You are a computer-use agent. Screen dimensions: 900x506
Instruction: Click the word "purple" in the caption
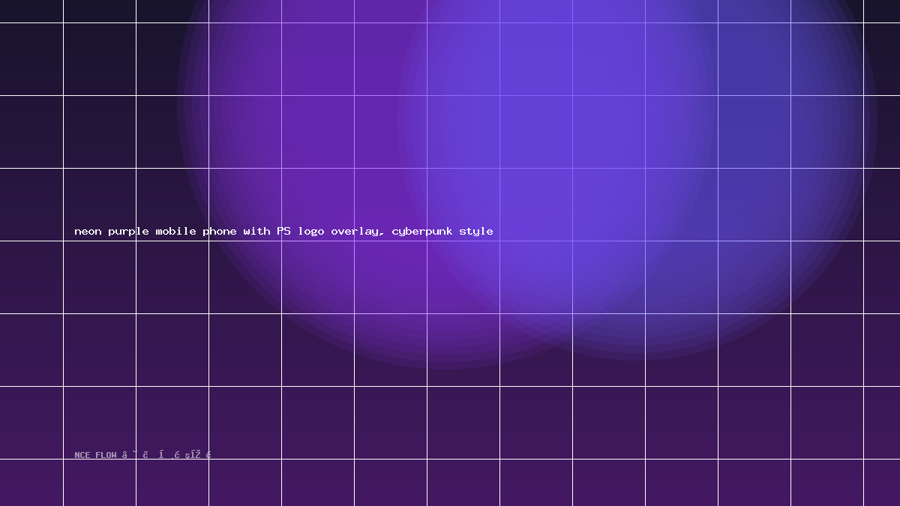(x=128, y=232)
